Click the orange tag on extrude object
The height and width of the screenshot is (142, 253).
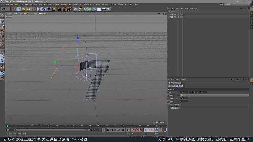coord(184,17)
